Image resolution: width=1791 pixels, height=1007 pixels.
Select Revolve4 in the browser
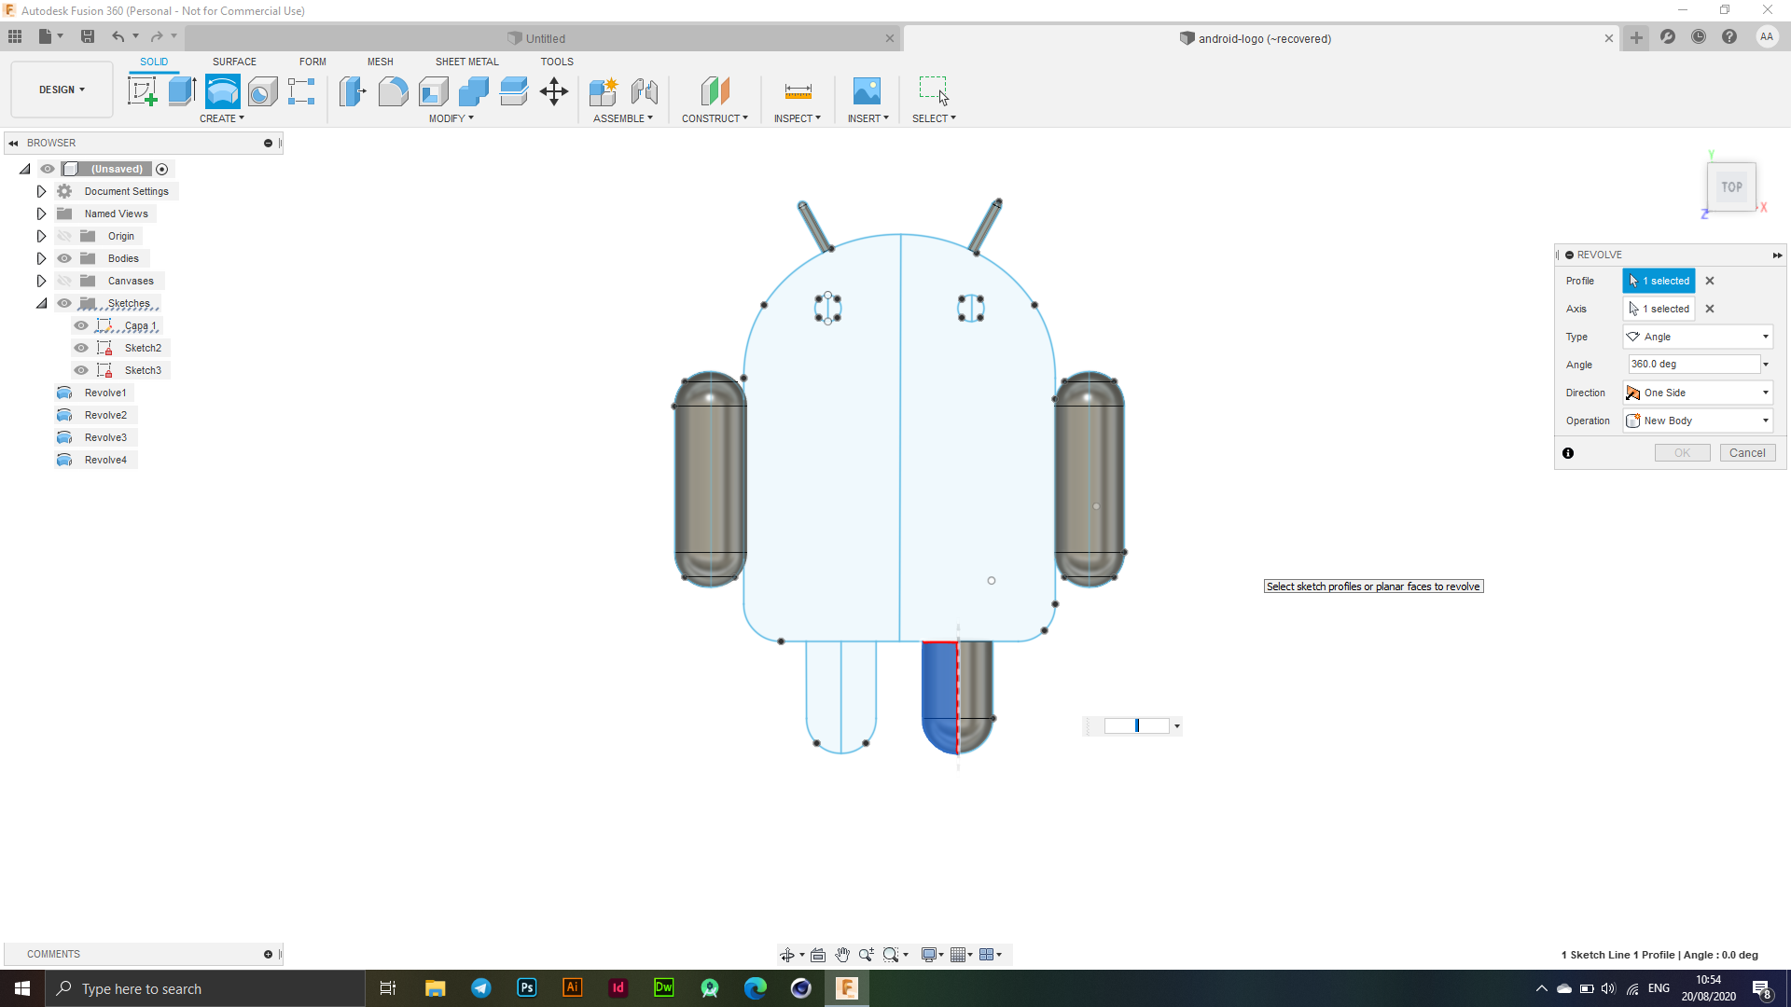coord(105,460)
